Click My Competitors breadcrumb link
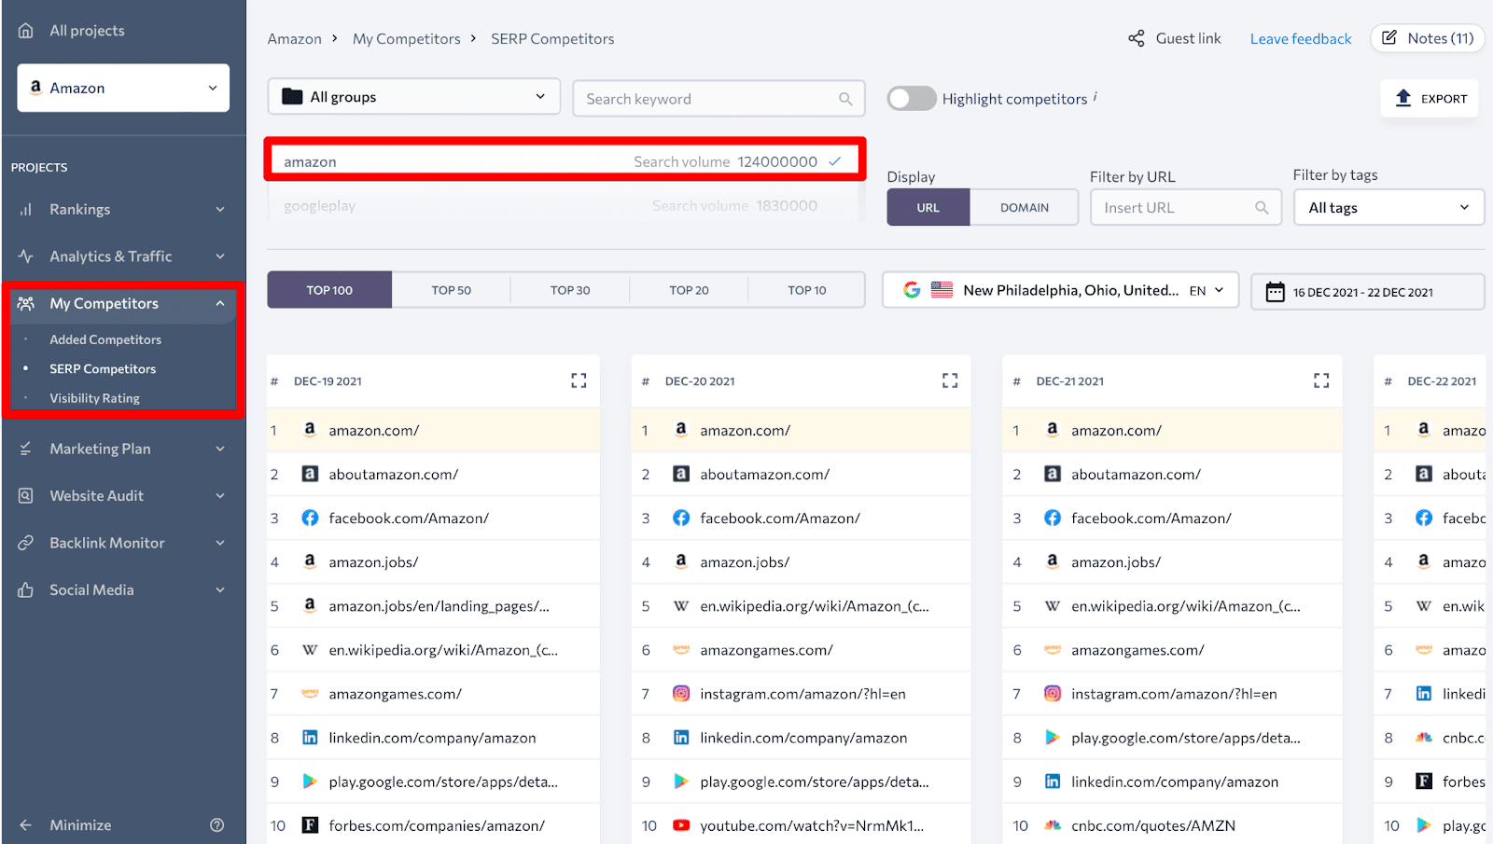 [x=407, y=39]
